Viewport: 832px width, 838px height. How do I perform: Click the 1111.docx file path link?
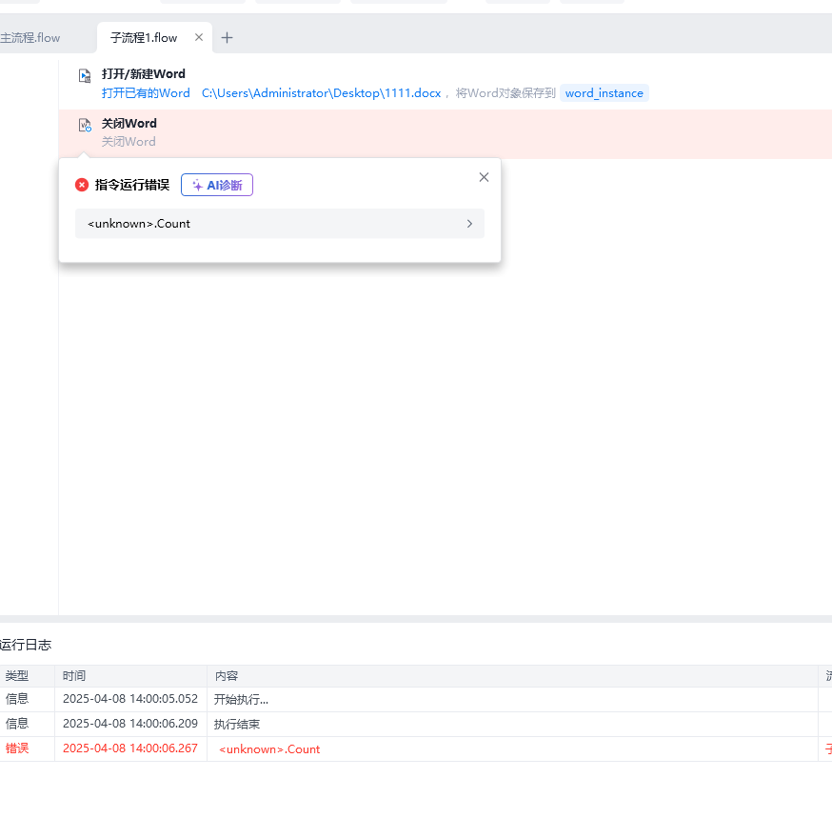click(321, 93)
